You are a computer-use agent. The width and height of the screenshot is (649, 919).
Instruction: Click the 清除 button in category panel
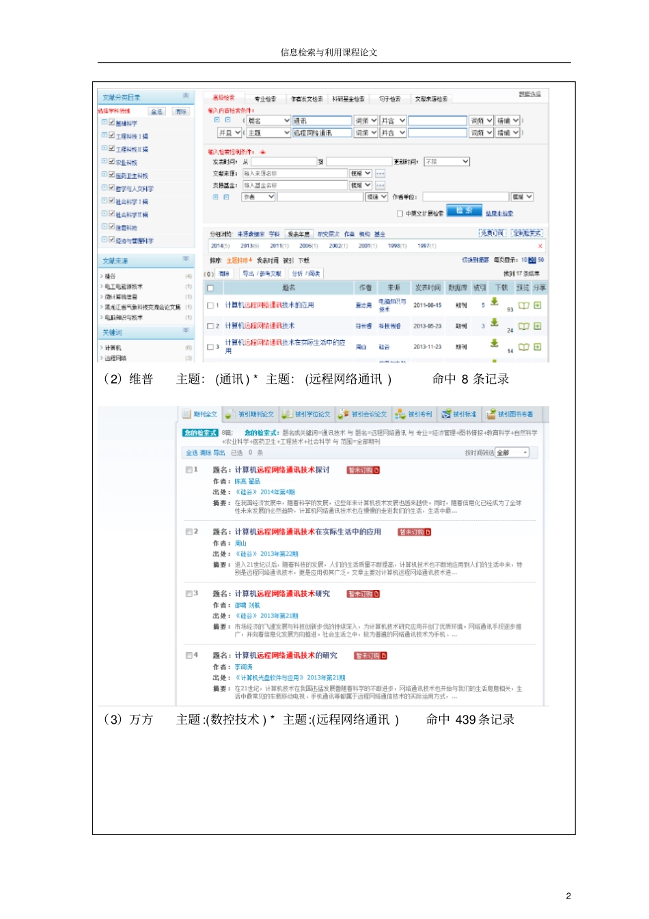point(180,111)
